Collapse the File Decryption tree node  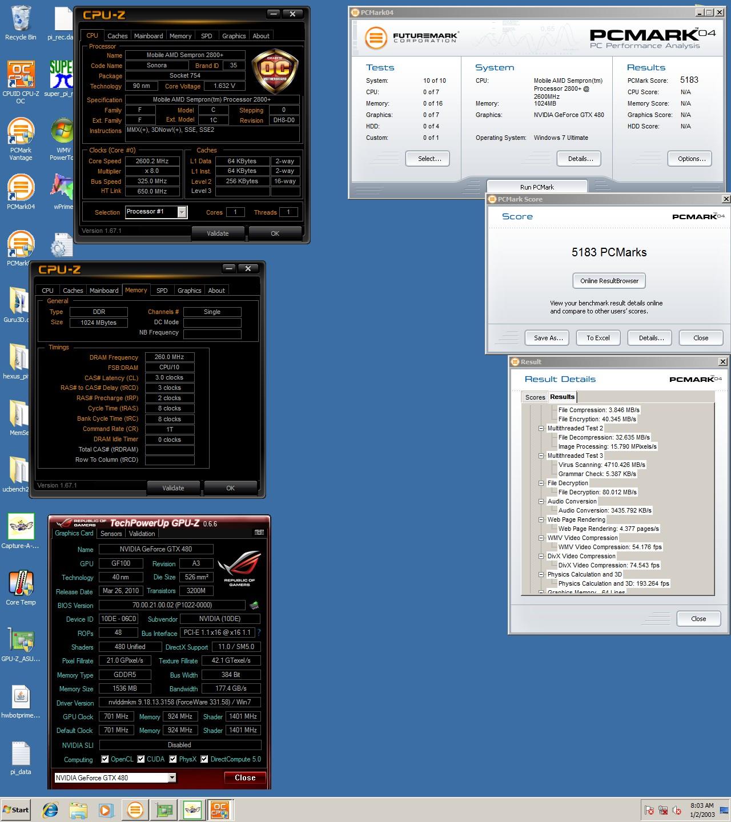point(541,483)
